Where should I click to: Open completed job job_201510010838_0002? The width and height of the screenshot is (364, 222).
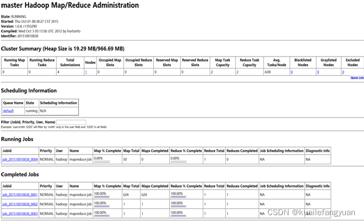20,204
